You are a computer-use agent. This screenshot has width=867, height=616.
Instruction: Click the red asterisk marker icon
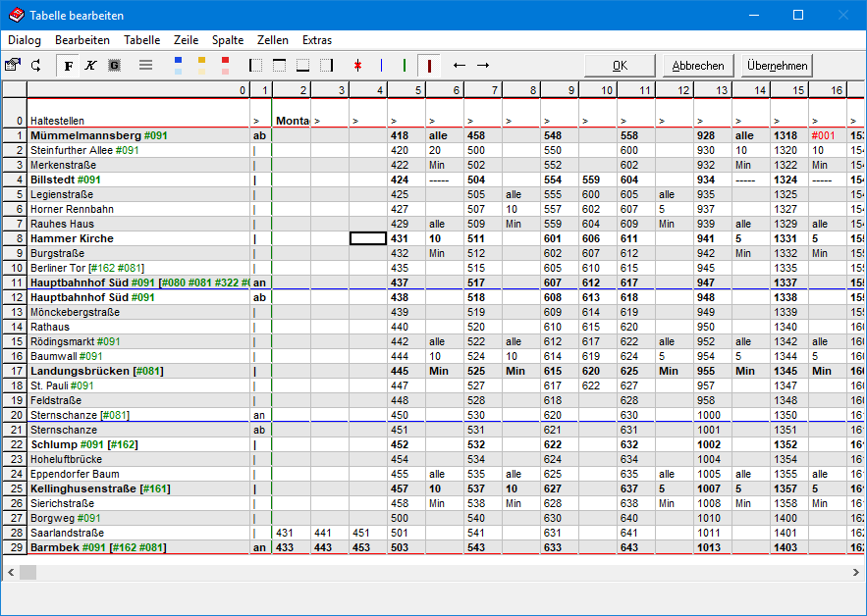pos(358,66)
